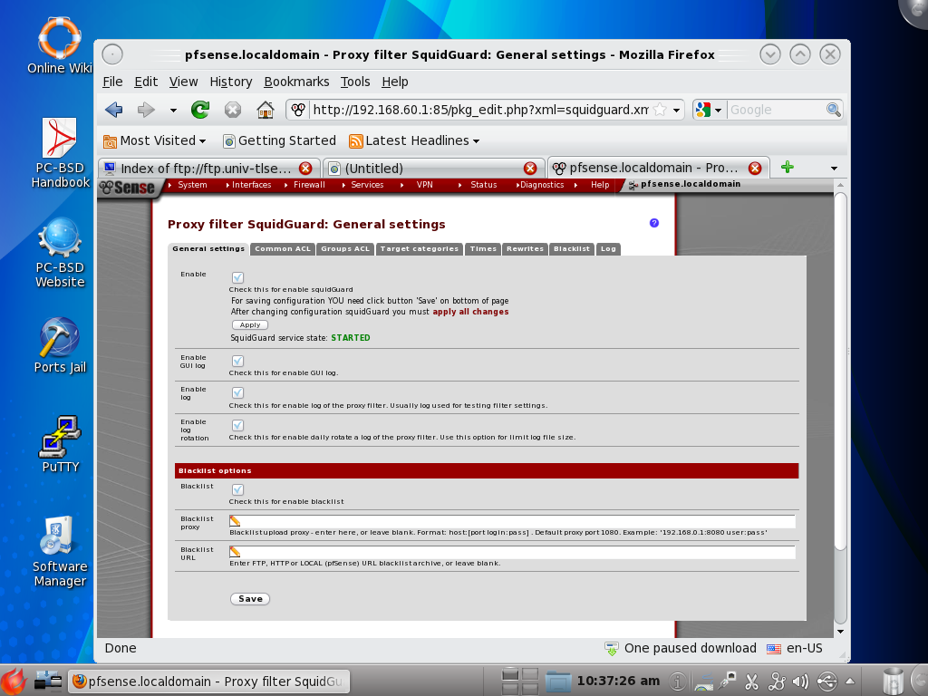Show hidden system tray icons arrow
This screenshot has height=696, width=928.
click(x=849, y=681)
